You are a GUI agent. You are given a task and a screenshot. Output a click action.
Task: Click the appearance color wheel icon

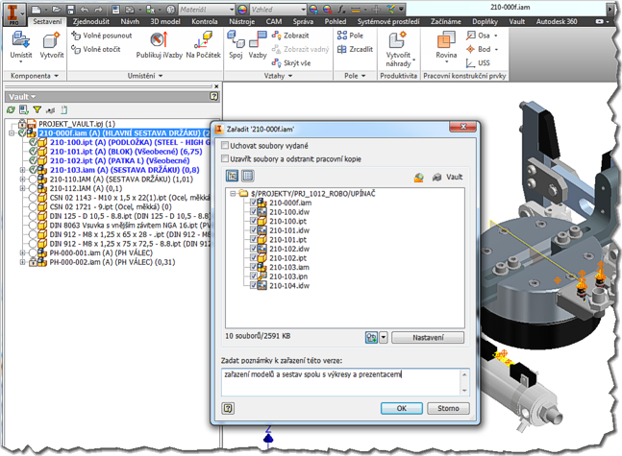242,9
